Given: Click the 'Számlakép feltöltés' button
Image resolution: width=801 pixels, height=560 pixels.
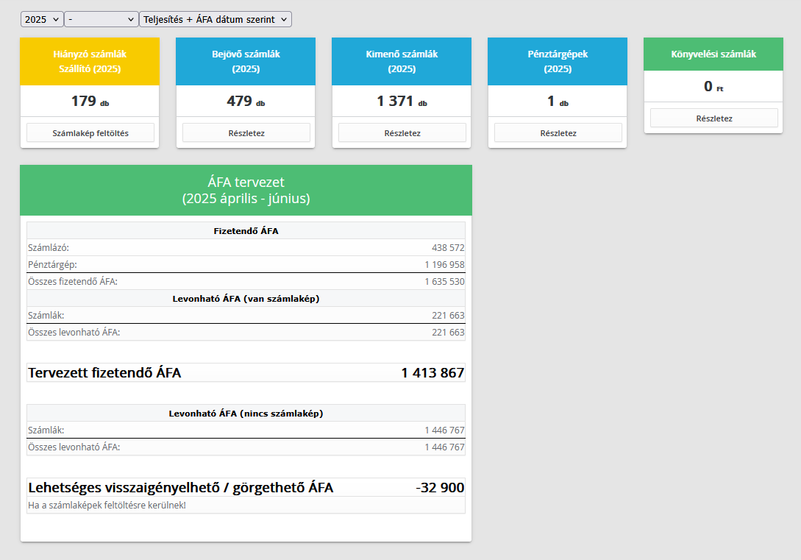Looking at the screenshot, I should pos(90,133).
